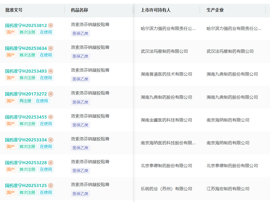The image size is (270, 202).
Task: Open approval number 国药准字H20253812
Action: click(26, 25)
